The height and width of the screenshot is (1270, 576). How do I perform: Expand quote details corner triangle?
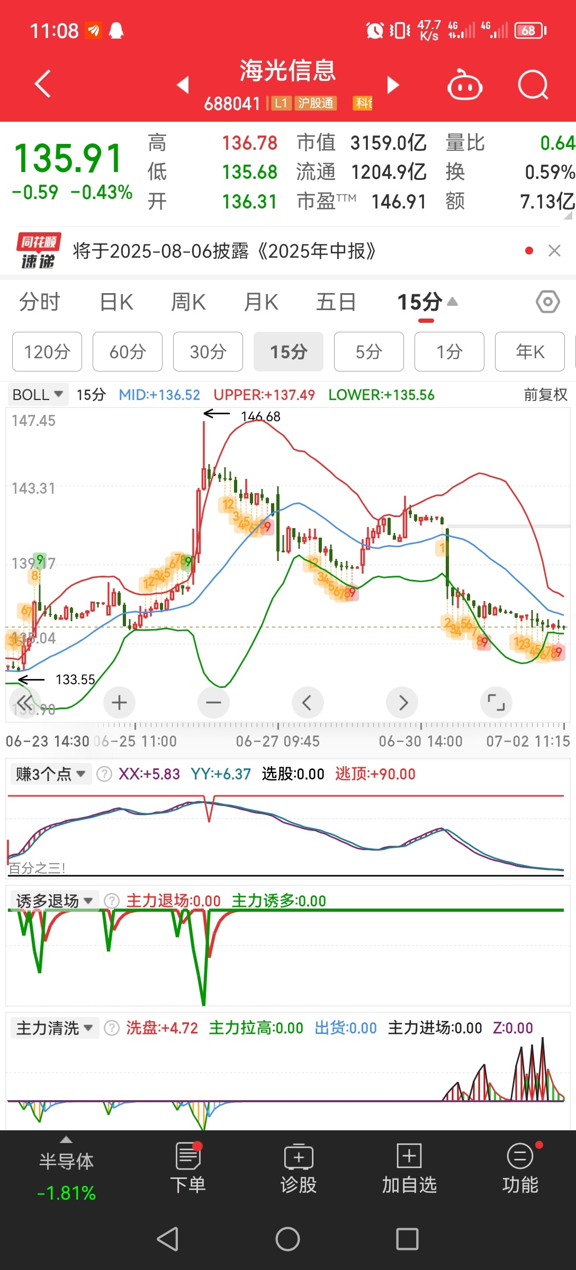tap(568, 216)
